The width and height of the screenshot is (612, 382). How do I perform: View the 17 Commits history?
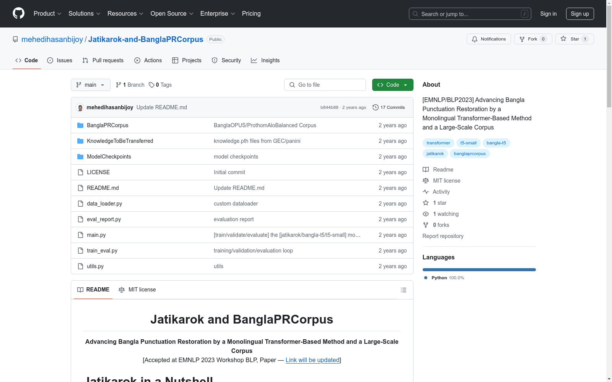coord(389,107)
